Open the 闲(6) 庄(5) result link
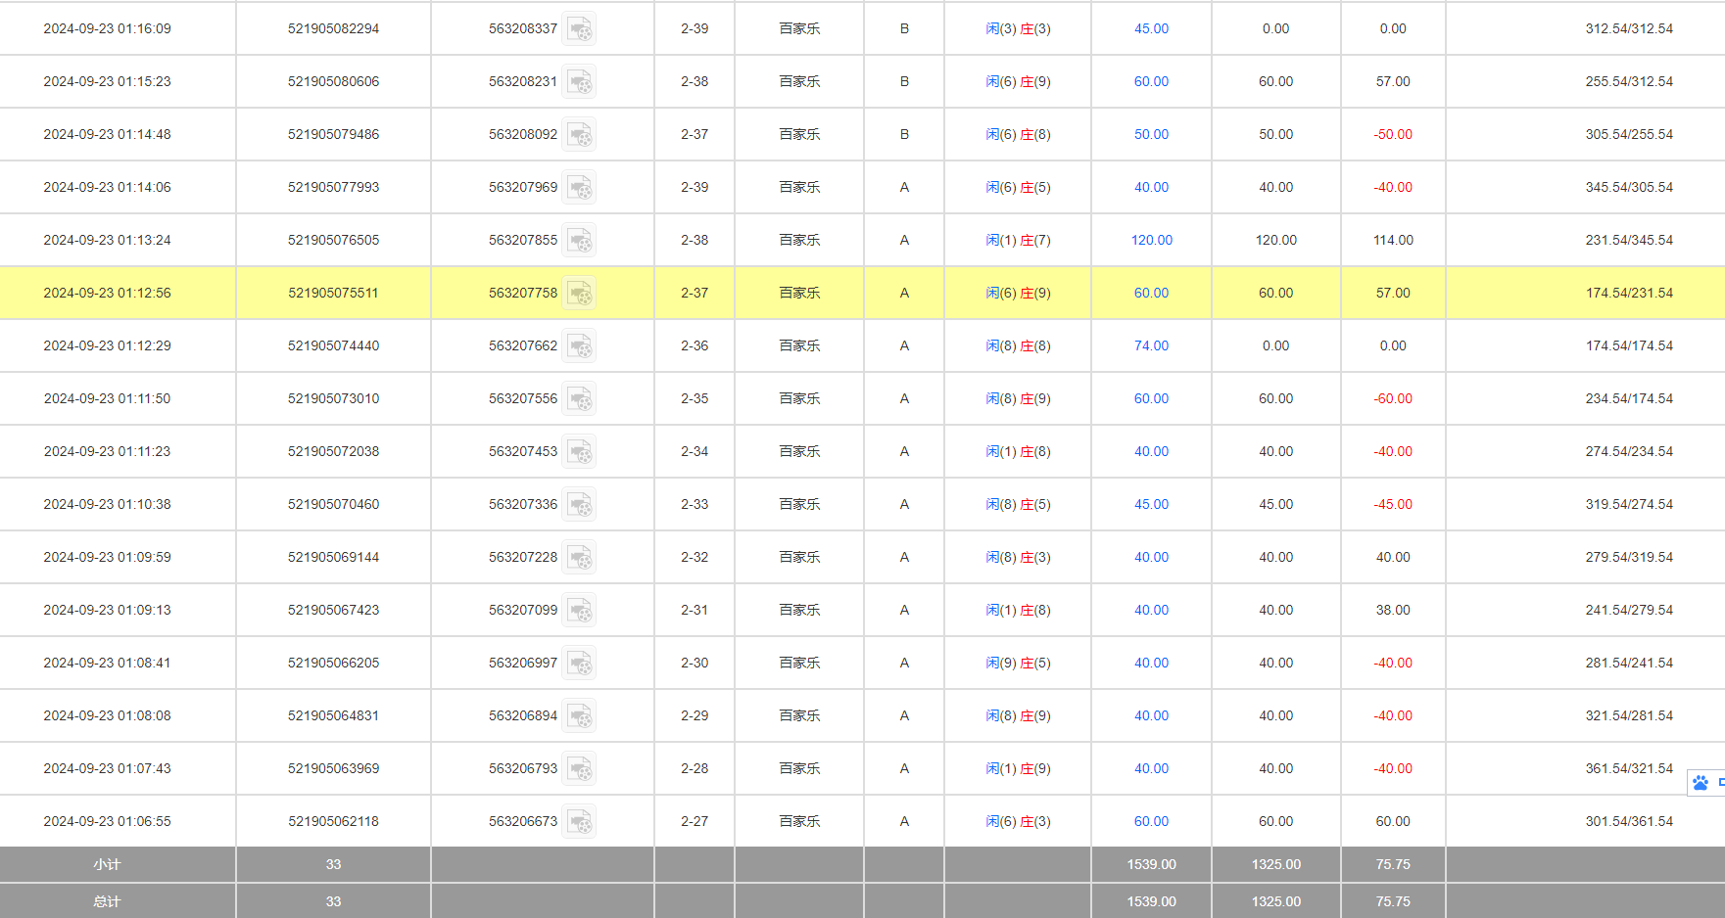This screenshot has height=918, width=1725. (x=1018, y=188)
